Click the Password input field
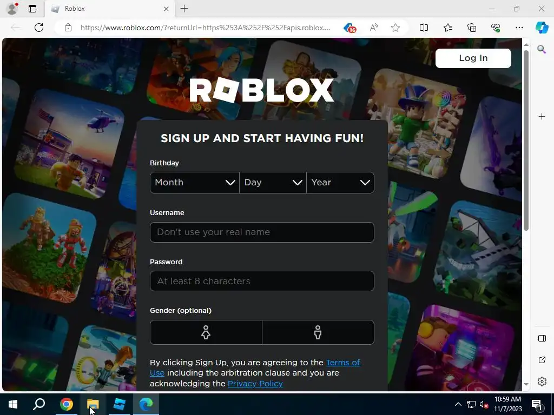This screenshot has width=554, height=415. [262, 281]
